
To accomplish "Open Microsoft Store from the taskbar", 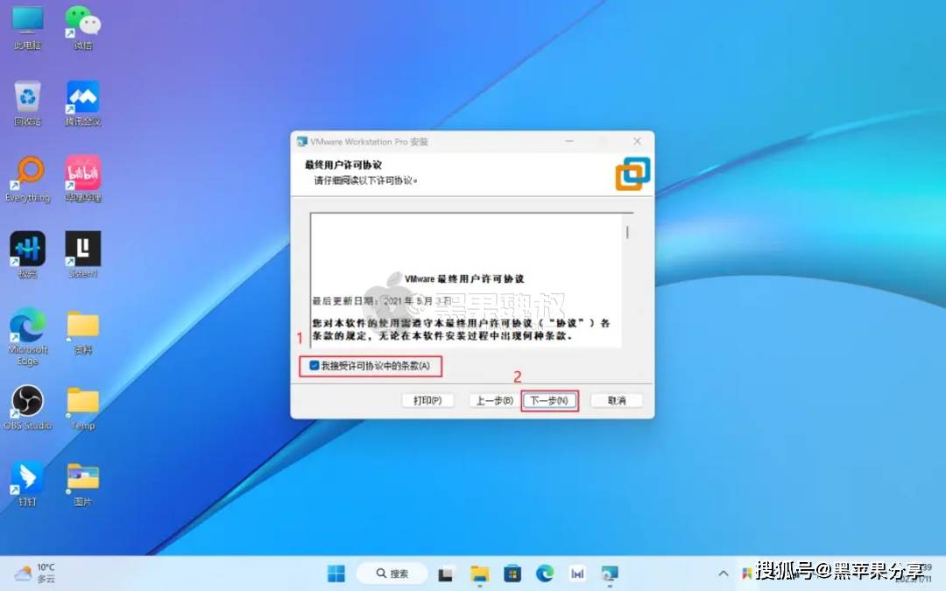I will click(x=512, y=573).
